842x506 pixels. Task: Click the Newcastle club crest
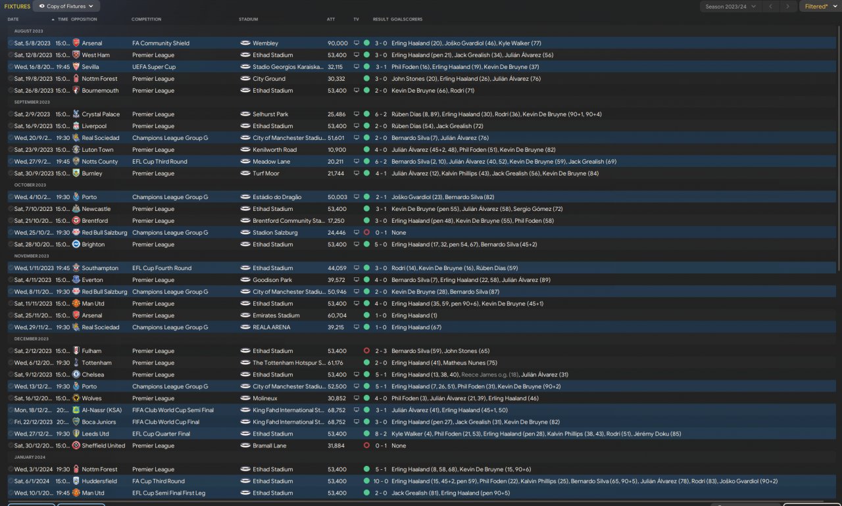coord(76,209)
